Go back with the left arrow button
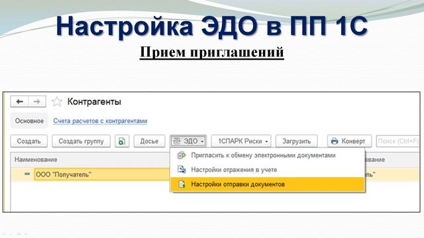Screen dimensions: 424x238 [19, 102]
